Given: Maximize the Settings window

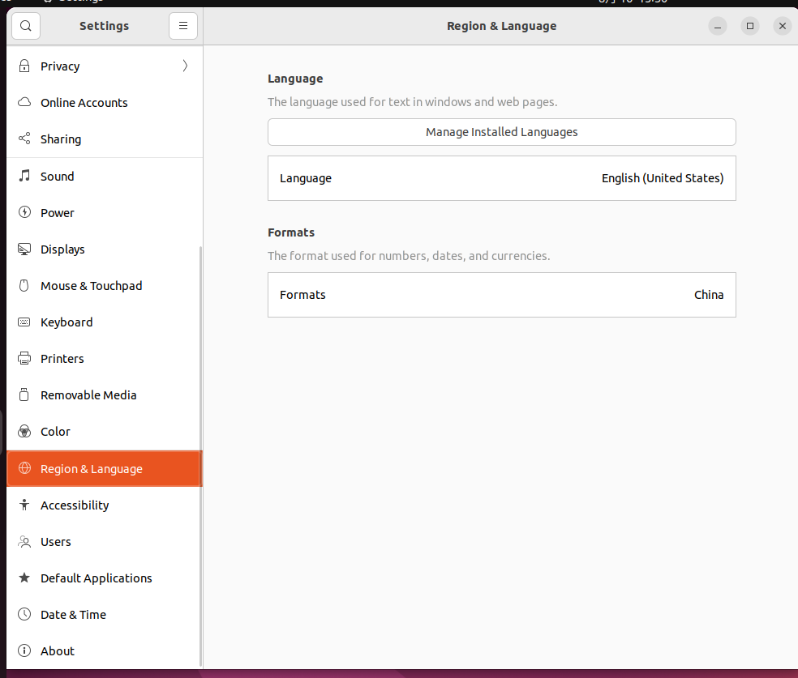Looking at the screenshot, I should click(750, 26).
